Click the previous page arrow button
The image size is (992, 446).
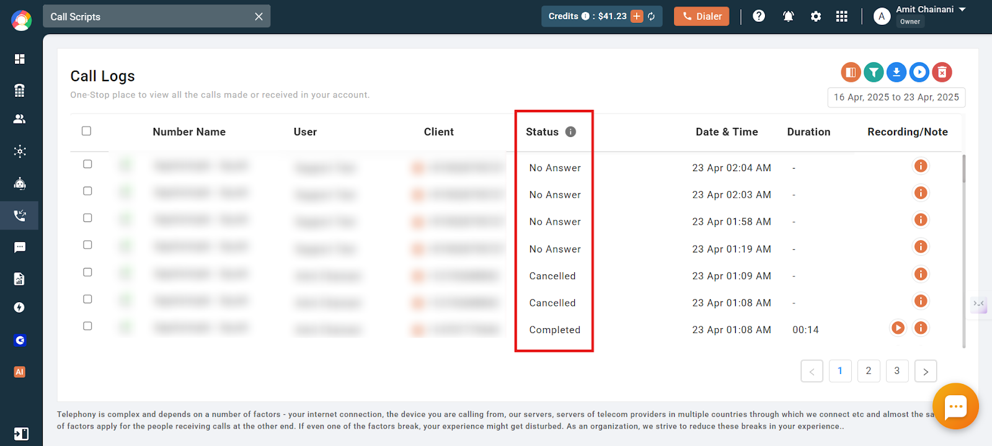(812, 371)
